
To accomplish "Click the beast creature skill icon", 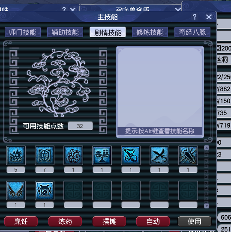I will (x=73, y=155).
